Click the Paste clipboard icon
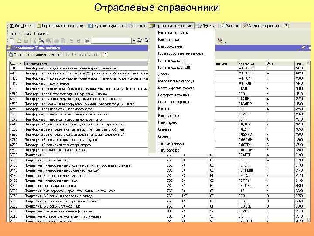Image resolution: width=314 pixels, height=236 pixels. [x=48, y=41]
